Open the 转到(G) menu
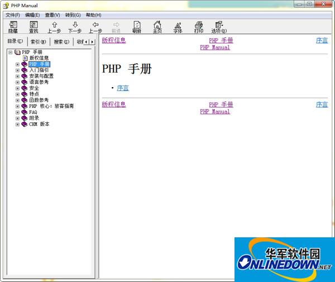The image size is (335, 282). 73,15
